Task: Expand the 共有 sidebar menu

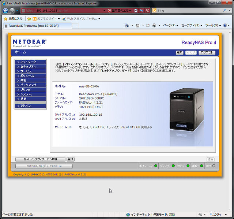Action: tap(30, 81)
